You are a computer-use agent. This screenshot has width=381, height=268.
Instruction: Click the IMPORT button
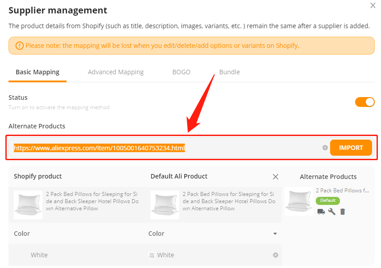pos(351,148)
